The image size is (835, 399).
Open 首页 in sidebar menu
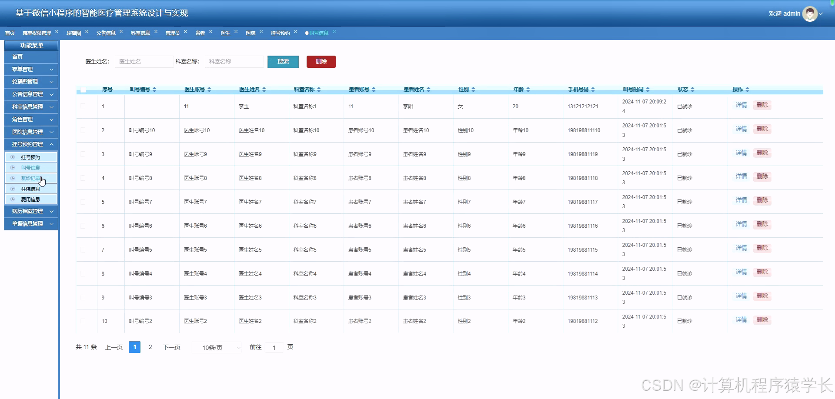click(31, 57)
